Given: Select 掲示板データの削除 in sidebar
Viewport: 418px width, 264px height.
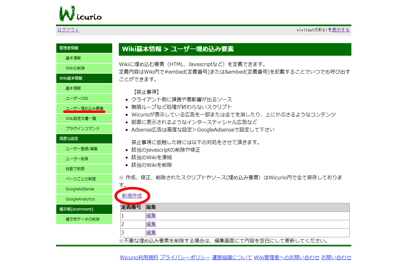Looking at the screenshot, I should [x=82, y=219].
